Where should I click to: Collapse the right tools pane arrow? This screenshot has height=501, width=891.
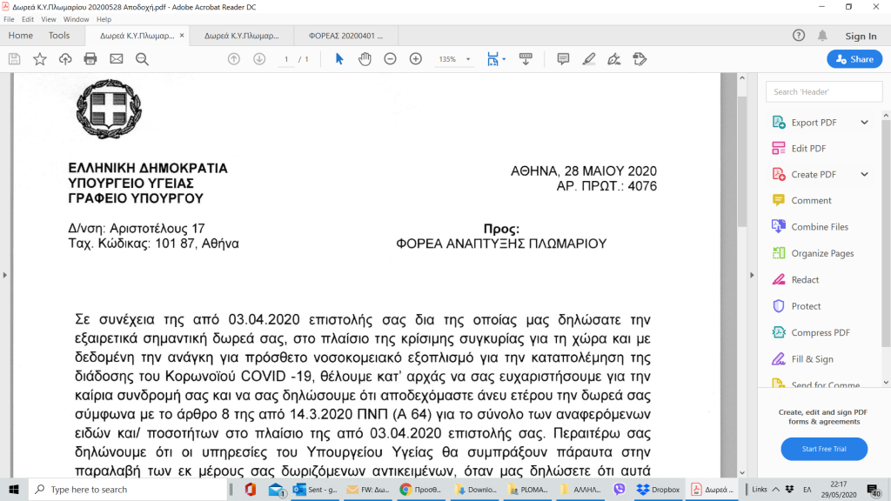(752, 275)
